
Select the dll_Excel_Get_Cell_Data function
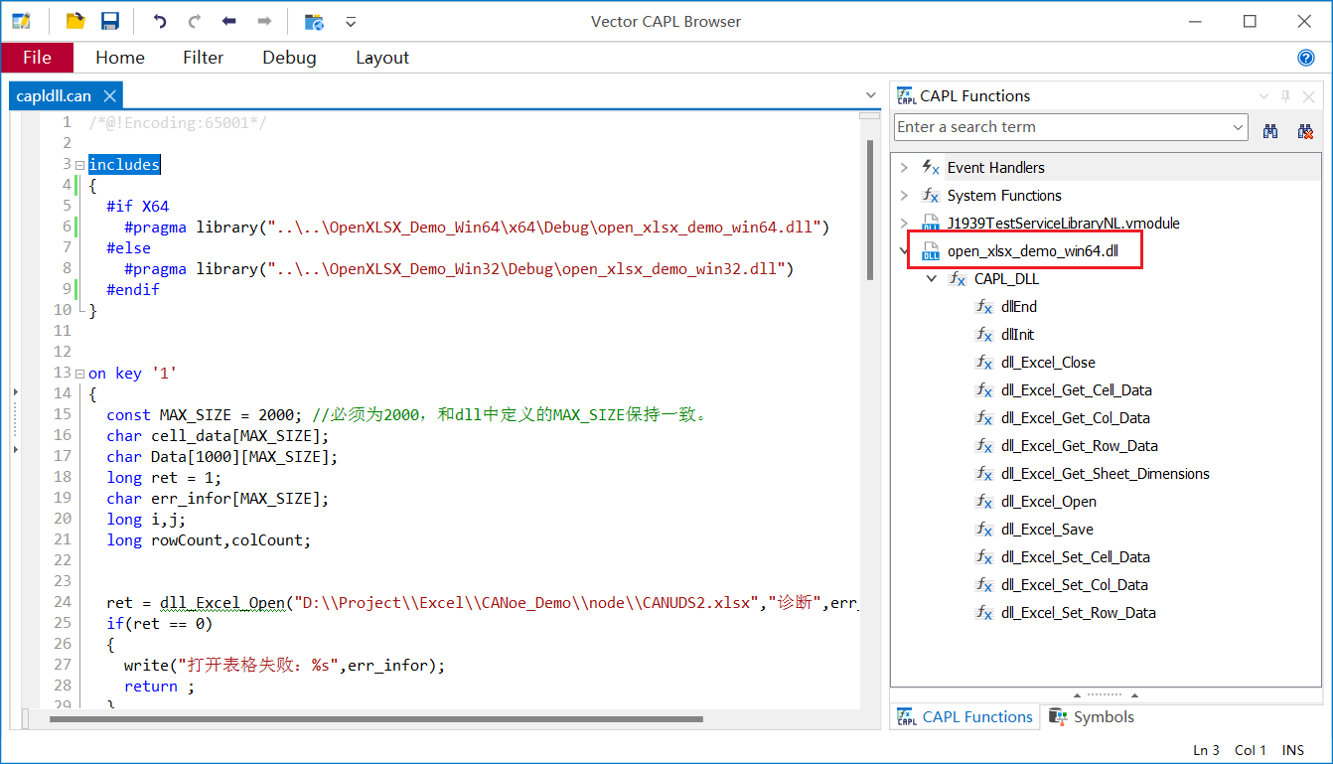[x=1077, y=390]
